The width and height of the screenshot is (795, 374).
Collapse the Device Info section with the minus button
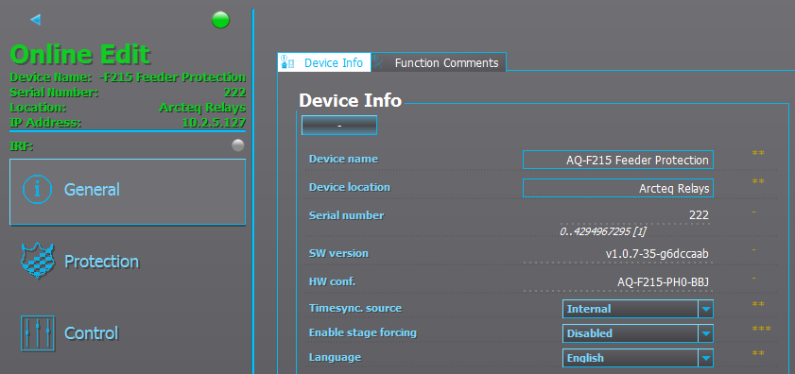(339, 126)
